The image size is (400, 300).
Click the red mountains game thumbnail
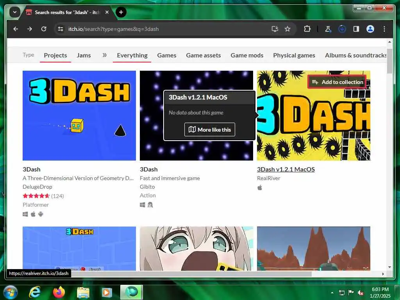tap(314, 248)
